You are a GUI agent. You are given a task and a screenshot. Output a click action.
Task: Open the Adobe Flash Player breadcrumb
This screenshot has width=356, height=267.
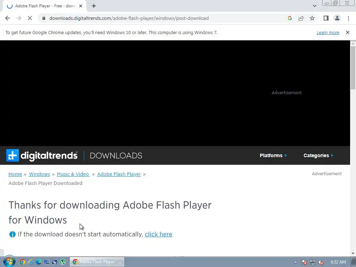119,174
